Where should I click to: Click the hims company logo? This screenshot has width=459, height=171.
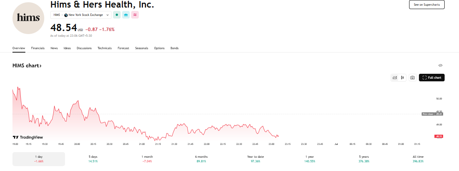tap(28, 18)
